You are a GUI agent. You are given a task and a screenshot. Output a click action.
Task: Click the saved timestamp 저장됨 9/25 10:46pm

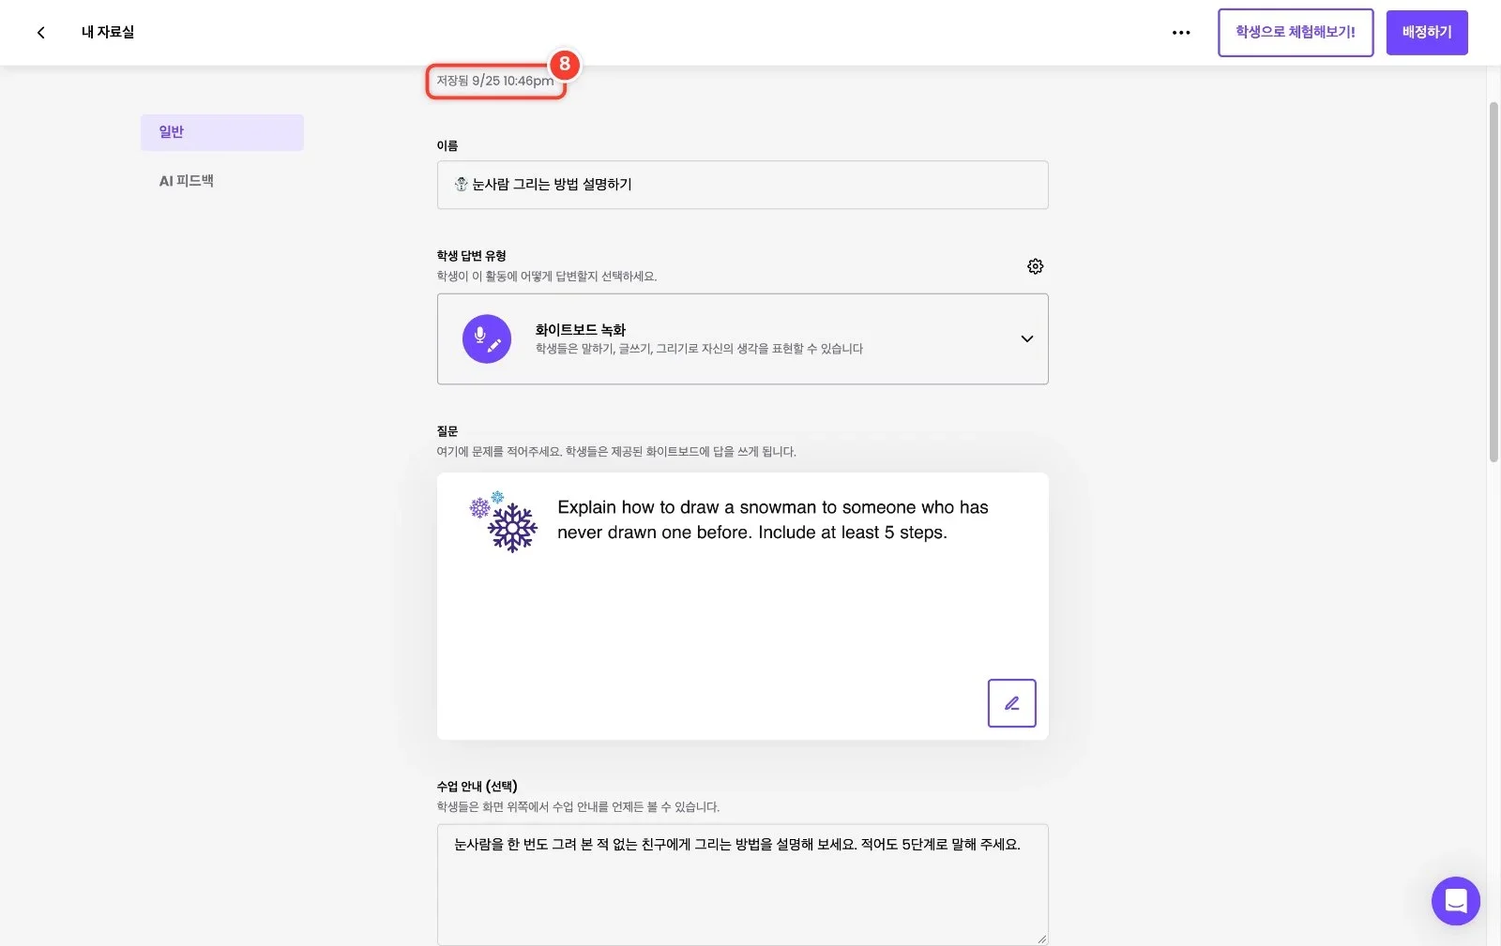coord(495,81)
